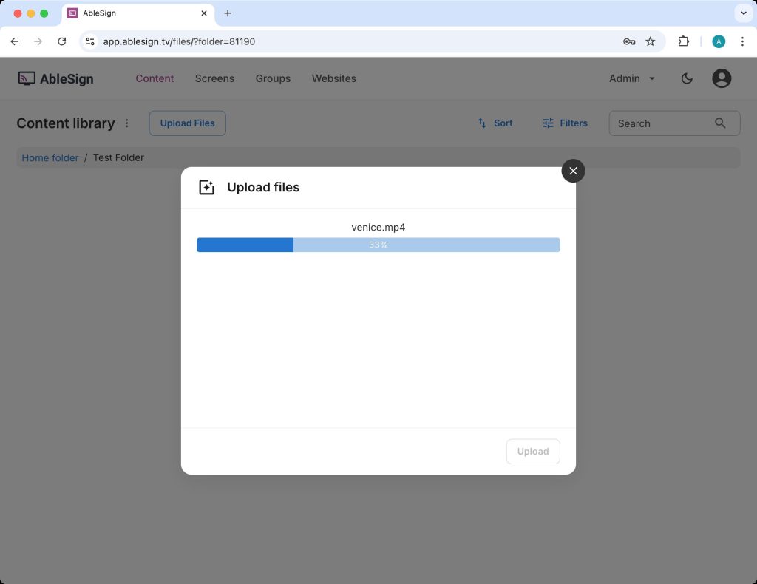The height and width of the screenshot is (584, 757).
Task: Open Chrome three-dot menu
Action: pos(742,41)
